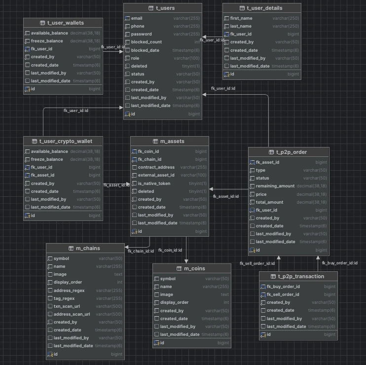This screenshot has height=365, width=366.
Task: Click the fk_chain_id:id relationship label
Action: point(141,251)
